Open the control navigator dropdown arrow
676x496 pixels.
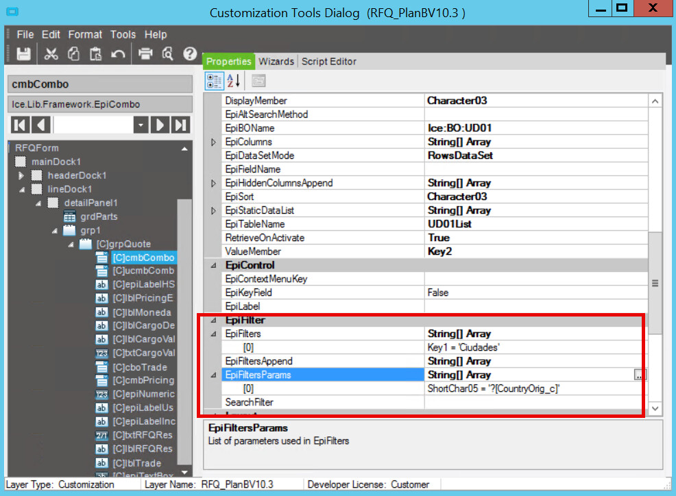[141, 125]
